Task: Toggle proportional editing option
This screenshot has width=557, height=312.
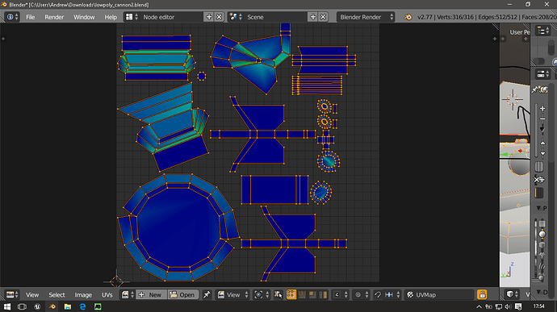Action: [x=361, y=294]
